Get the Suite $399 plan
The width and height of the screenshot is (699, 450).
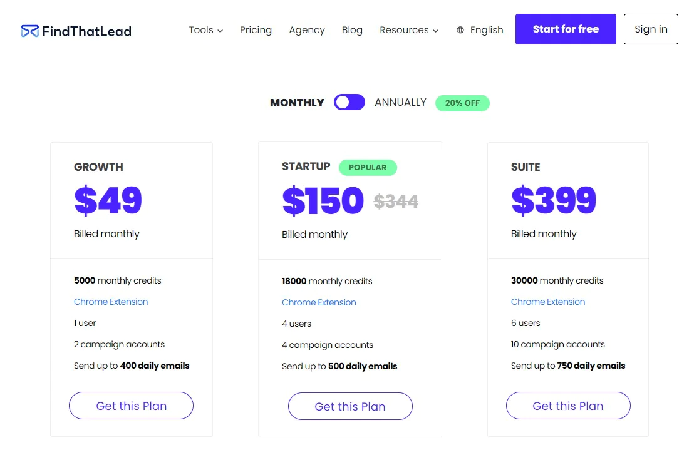coord(568,406)
